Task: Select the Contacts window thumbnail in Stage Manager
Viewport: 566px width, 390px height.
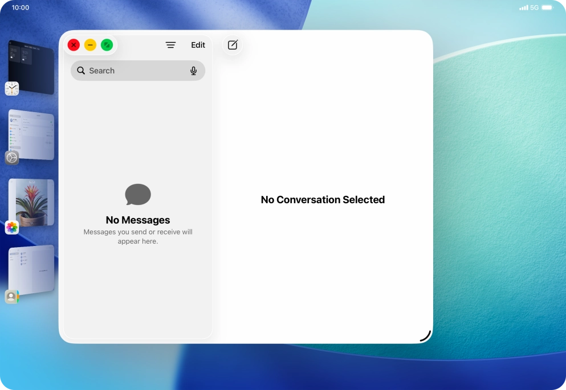Action: click(31, 268)
